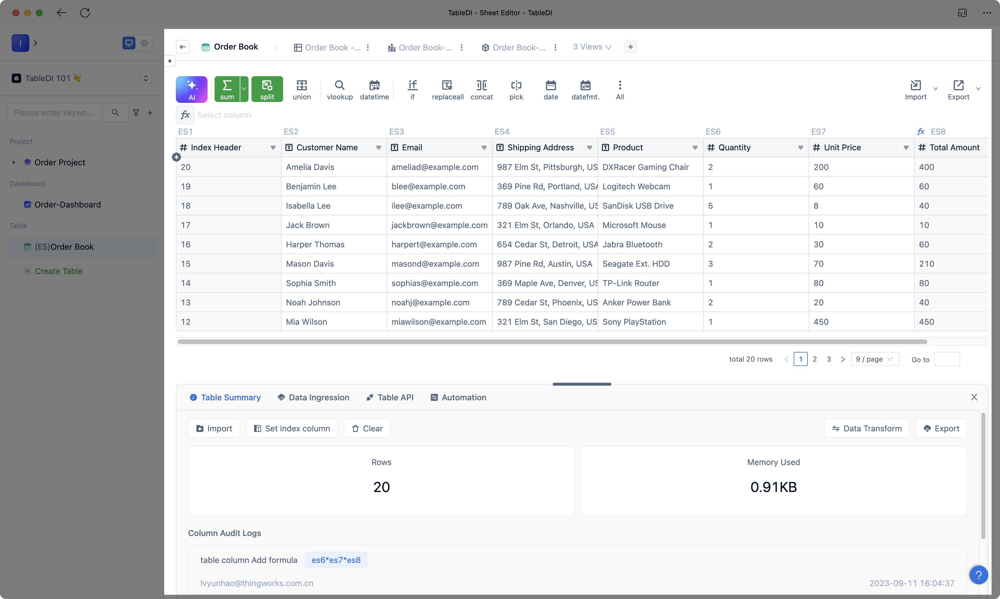The width and height of the screenshot is (1000, 599).
Task: Show All functions menu
Action: tap(620, 89)
